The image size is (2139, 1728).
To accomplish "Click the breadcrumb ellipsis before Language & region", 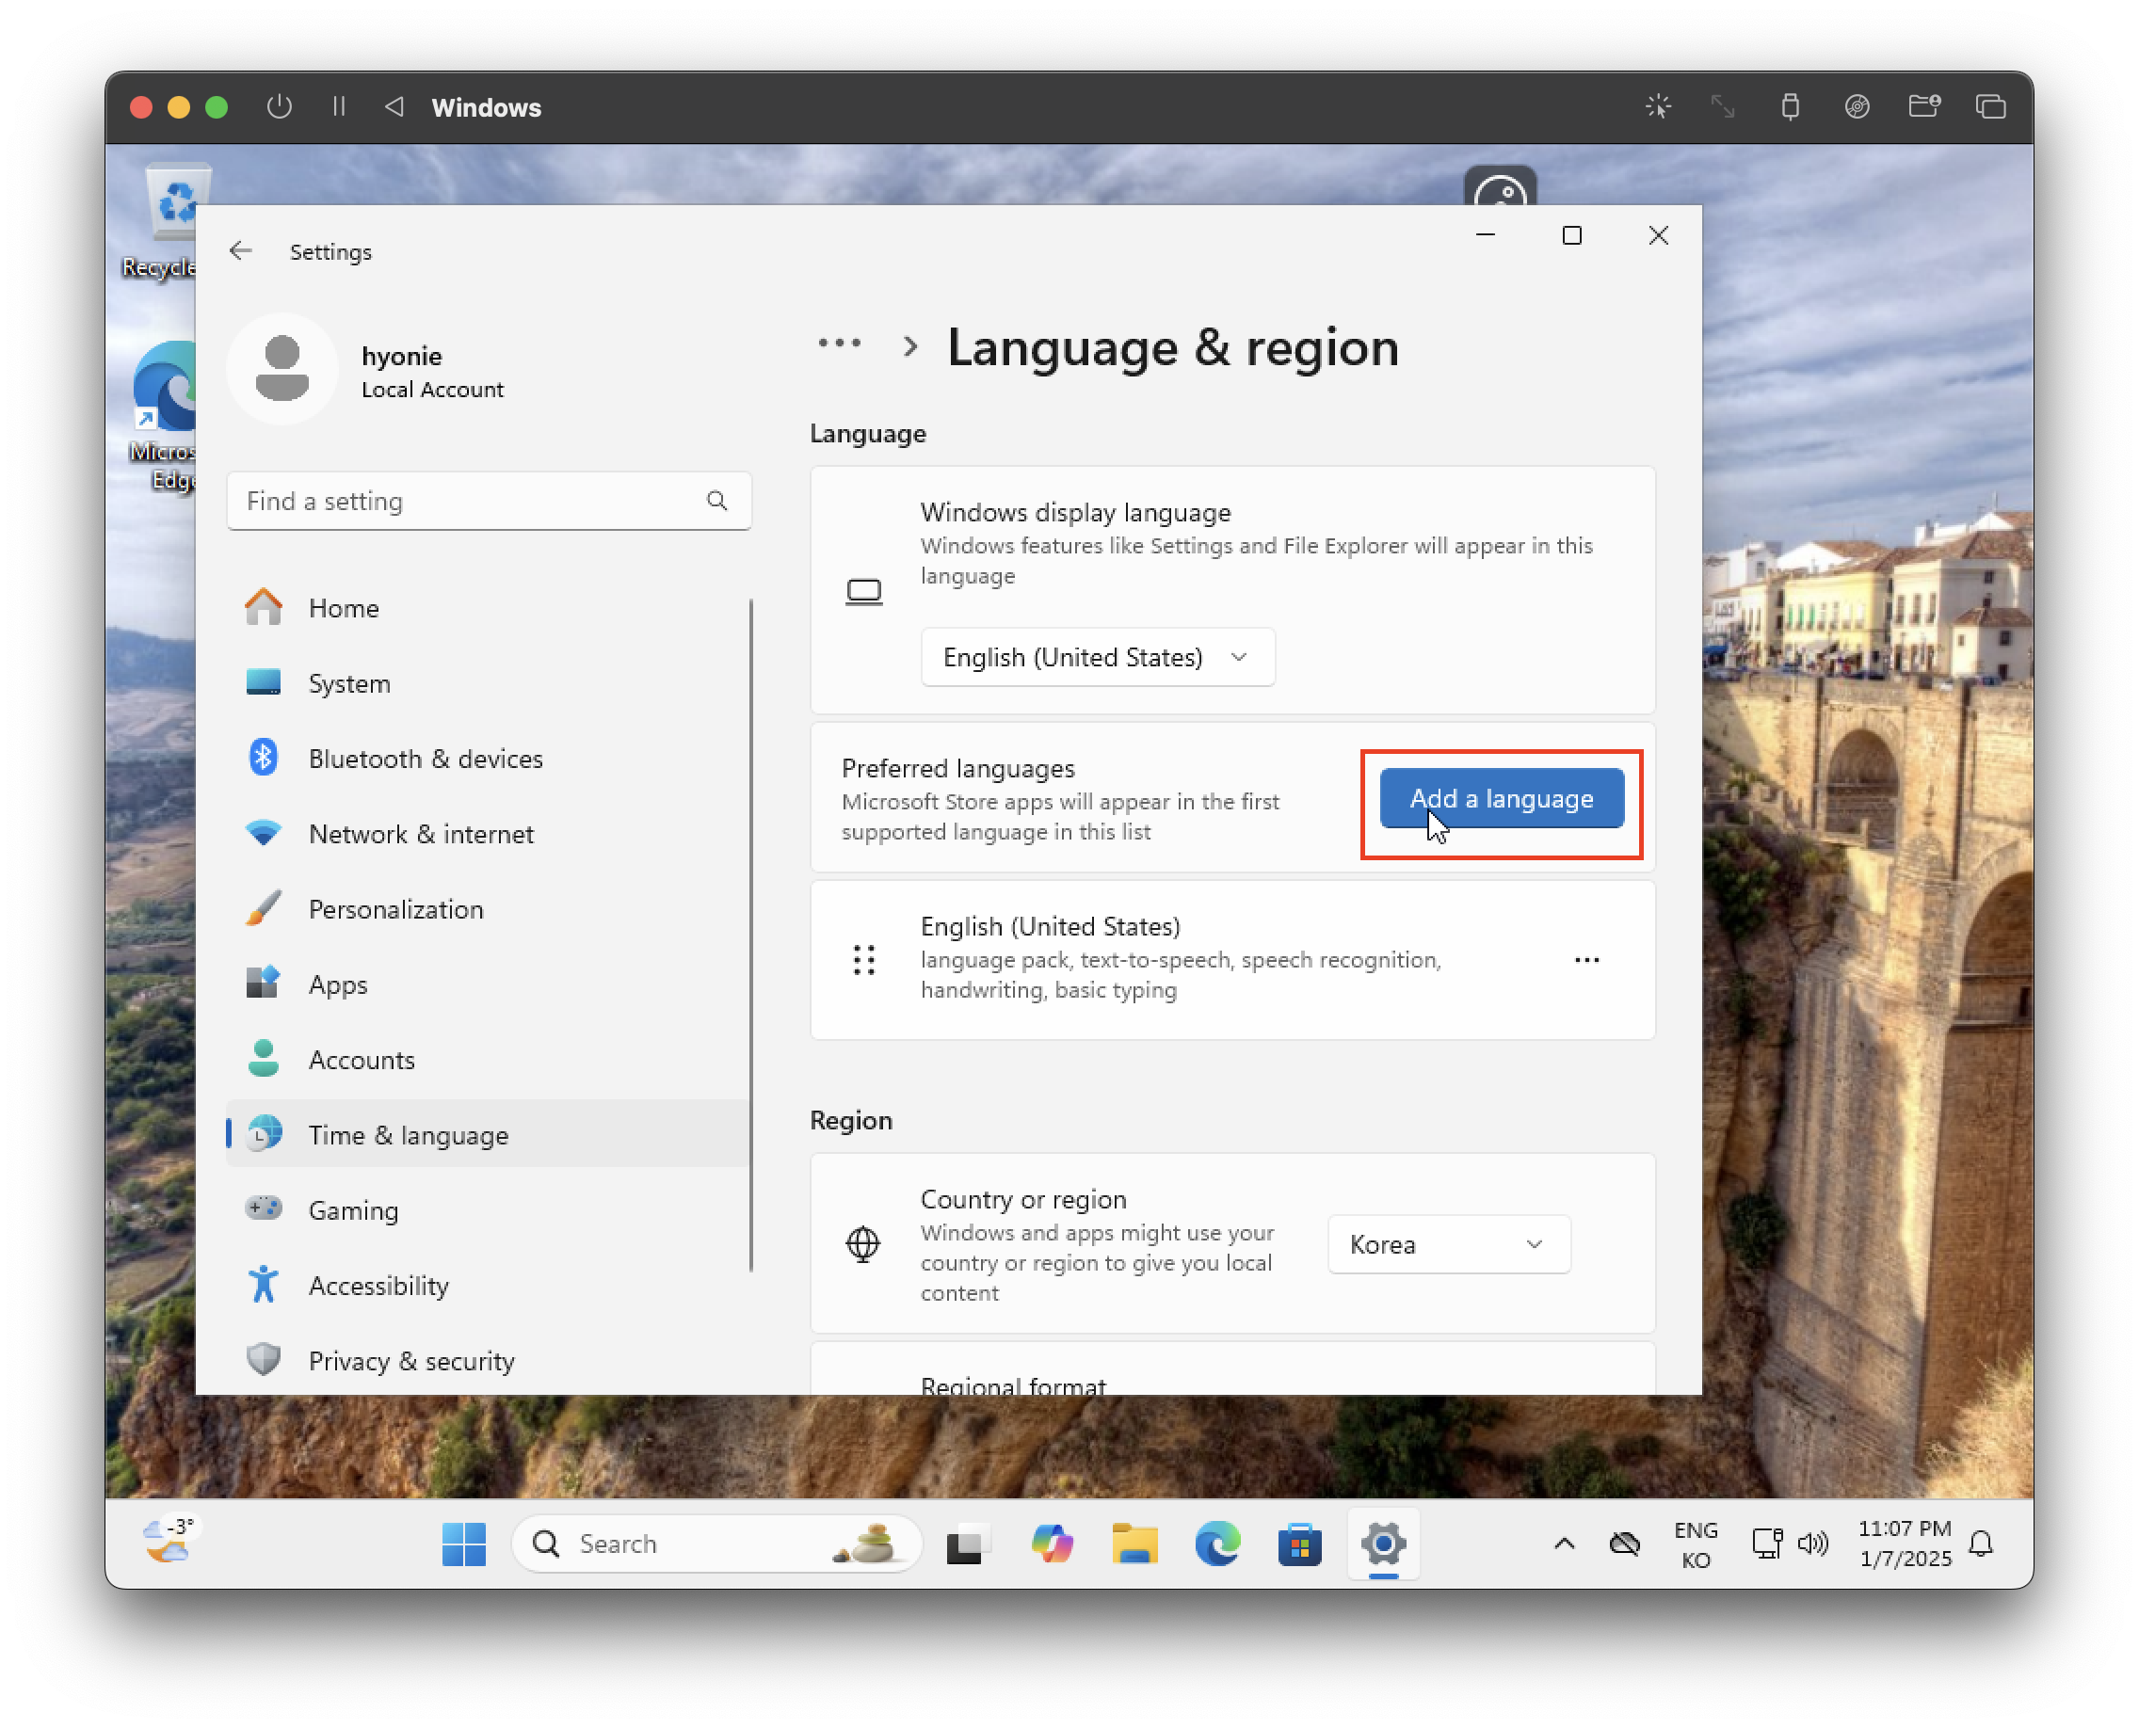I will (839, 344).
